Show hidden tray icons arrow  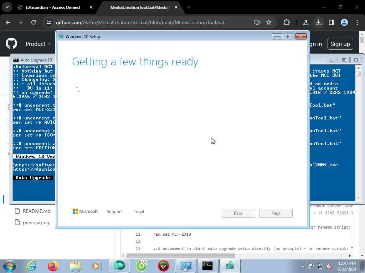[x=303, y=266]
